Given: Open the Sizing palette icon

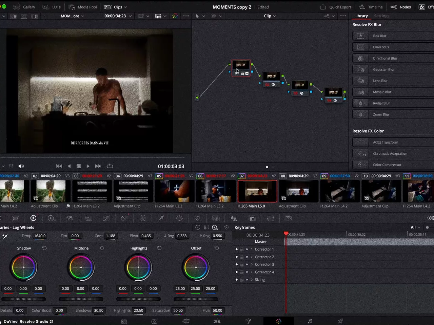Looking at the screenshot, I should click(x=270, y=218).
